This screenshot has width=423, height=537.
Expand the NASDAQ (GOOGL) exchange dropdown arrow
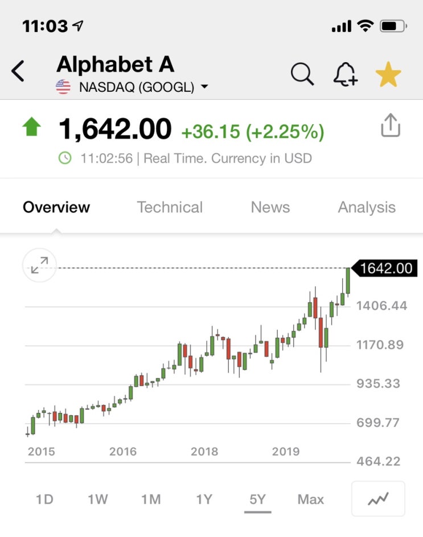coord(204,87)
